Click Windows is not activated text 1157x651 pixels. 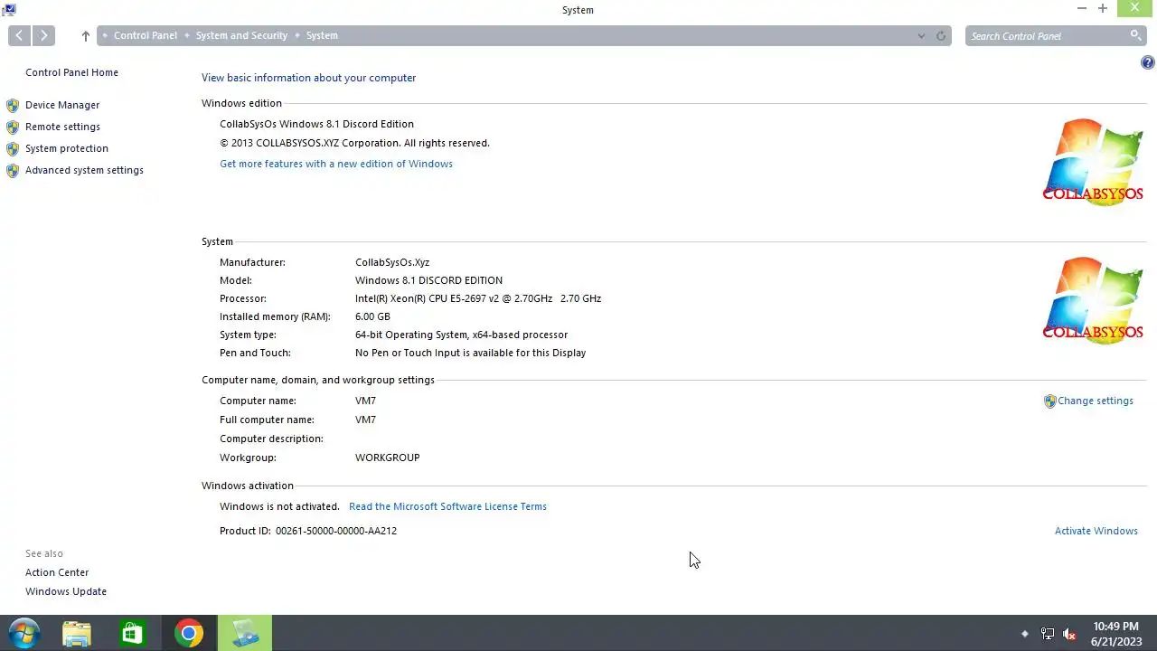279,506
